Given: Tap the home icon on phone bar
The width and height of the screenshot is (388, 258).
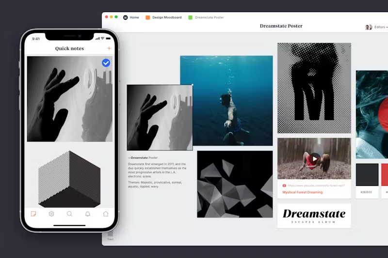Looking at the screenshot, I should (x=106, y=213).
